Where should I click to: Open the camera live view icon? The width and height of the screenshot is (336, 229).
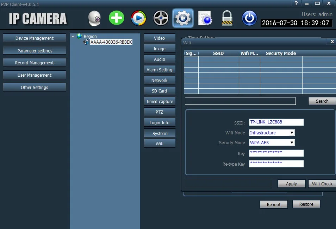coord(94,18)
